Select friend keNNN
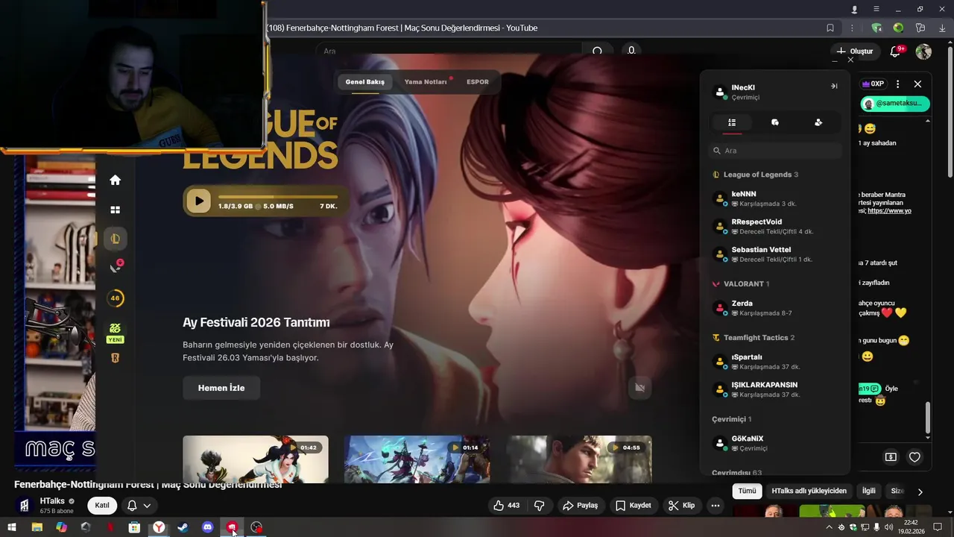The height and width of the screenshot is (537, 954). (x=775, y=198)
